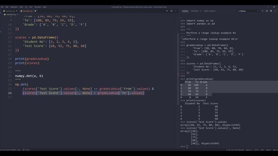Click the line and column indicator in status bar
This screenshot has width=278, height=156.
tap(235, 150)
